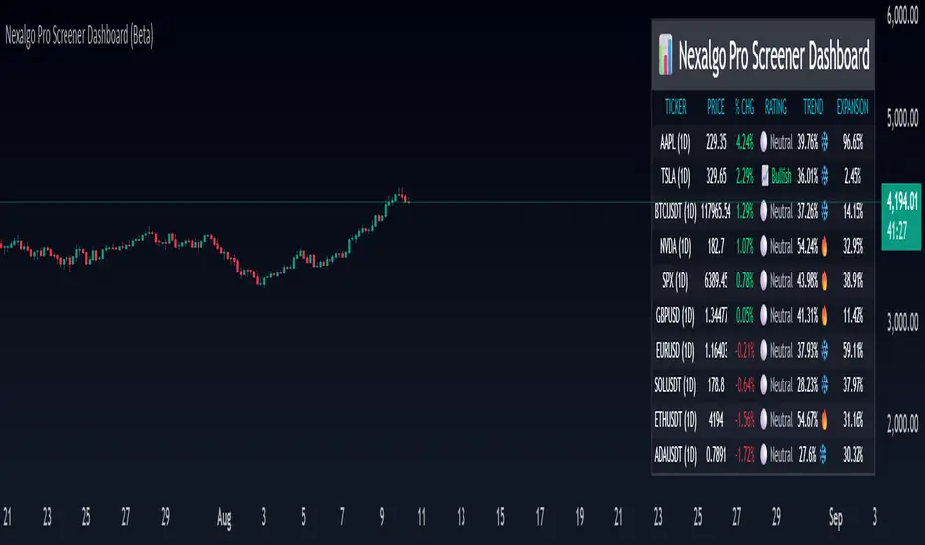925x545 pixels.
Task: Click the Aug label on time axis
Action: (224, 518)
